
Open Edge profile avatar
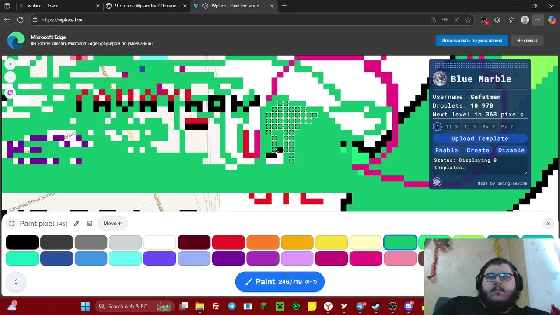click(525, 20)
